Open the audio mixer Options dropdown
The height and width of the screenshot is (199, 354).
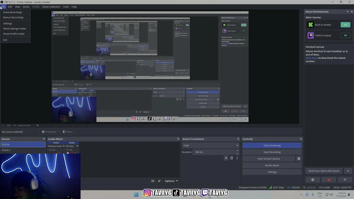pos(171,181)
